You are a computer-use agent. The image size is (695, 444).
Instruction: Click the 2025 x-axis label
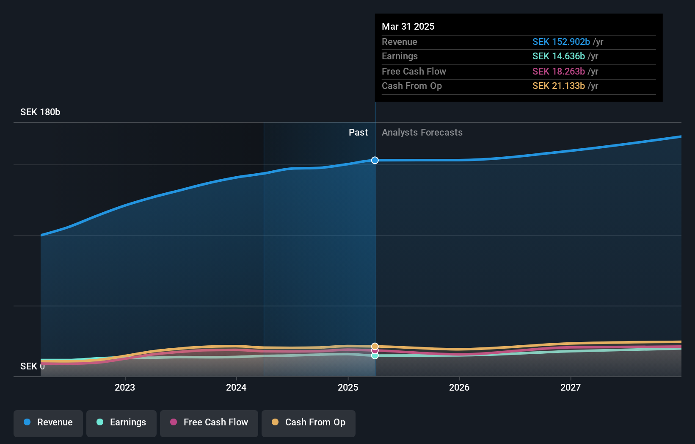[348, 387]
